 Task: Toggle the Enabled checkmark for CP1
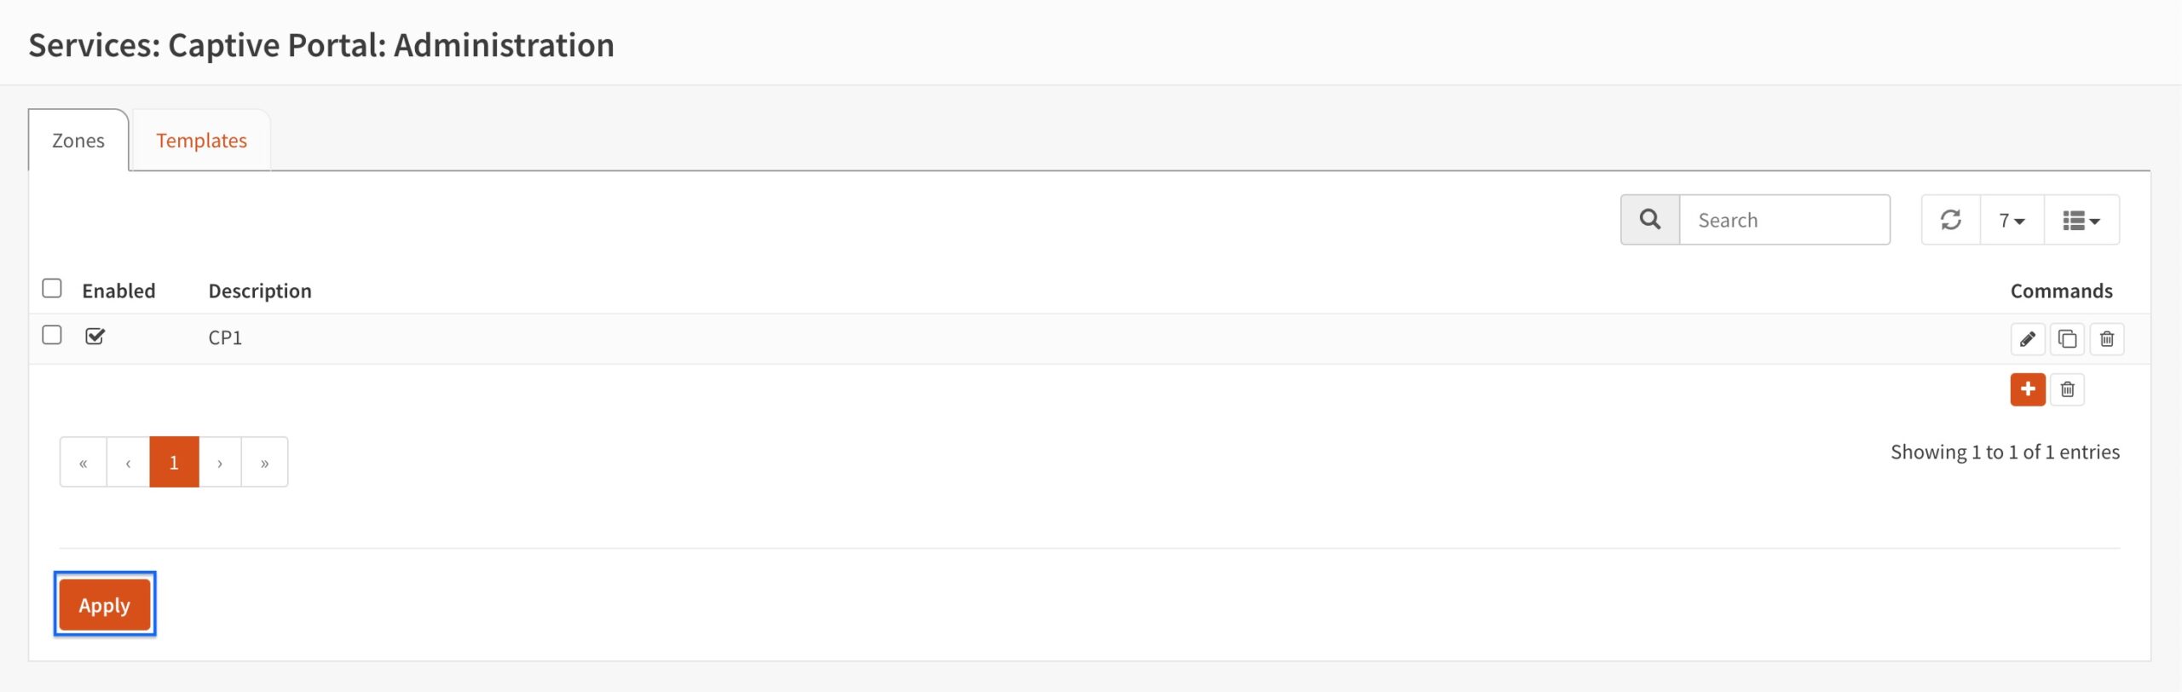(x=95, y=337)
